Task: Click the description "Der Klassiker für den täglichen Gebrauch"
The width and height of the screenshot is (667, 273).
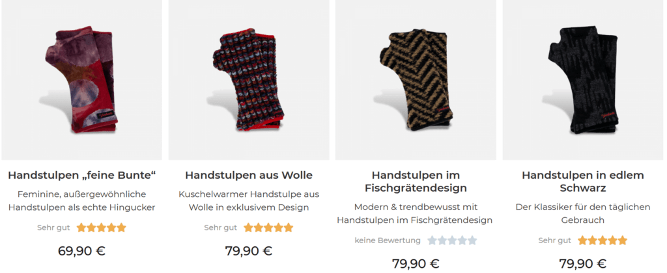Action: pyautogui.click(x=582, y=213)
